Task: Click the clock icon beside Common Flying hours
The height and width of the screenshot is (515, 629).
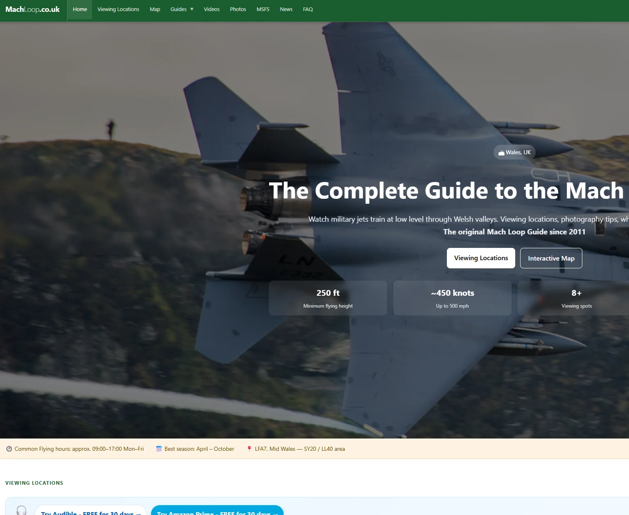Action: [x=9, y=449]
